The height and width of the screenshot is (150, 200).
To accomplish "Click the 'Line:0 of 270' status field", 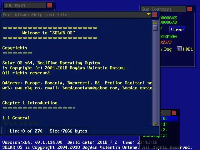I will [26, 131].
